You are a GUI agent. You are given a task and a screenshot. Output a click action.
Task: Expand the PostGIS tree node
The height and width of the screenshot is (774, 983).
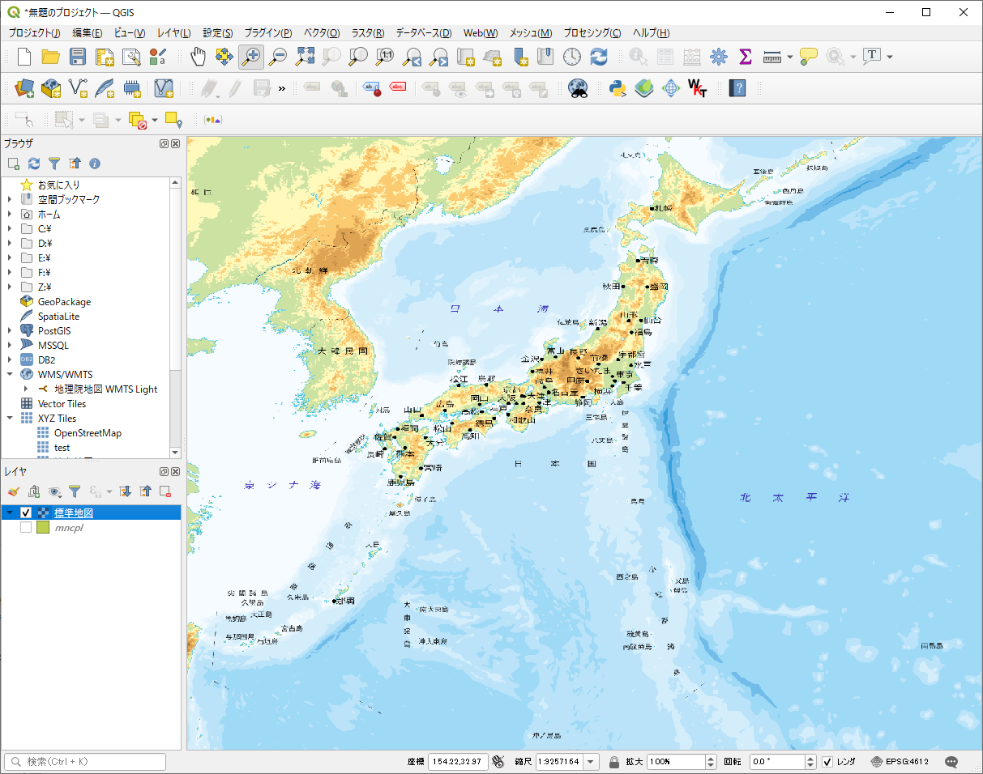[x=10, y=330]
